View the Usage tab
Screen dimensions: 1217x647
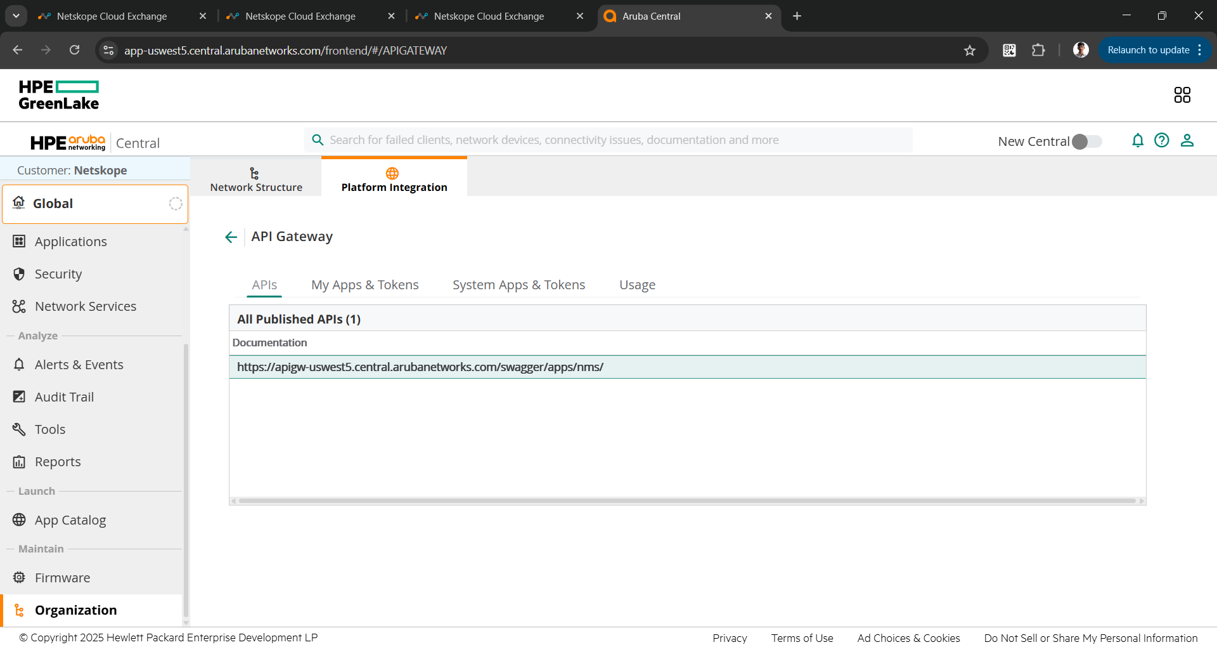(638, 285)
